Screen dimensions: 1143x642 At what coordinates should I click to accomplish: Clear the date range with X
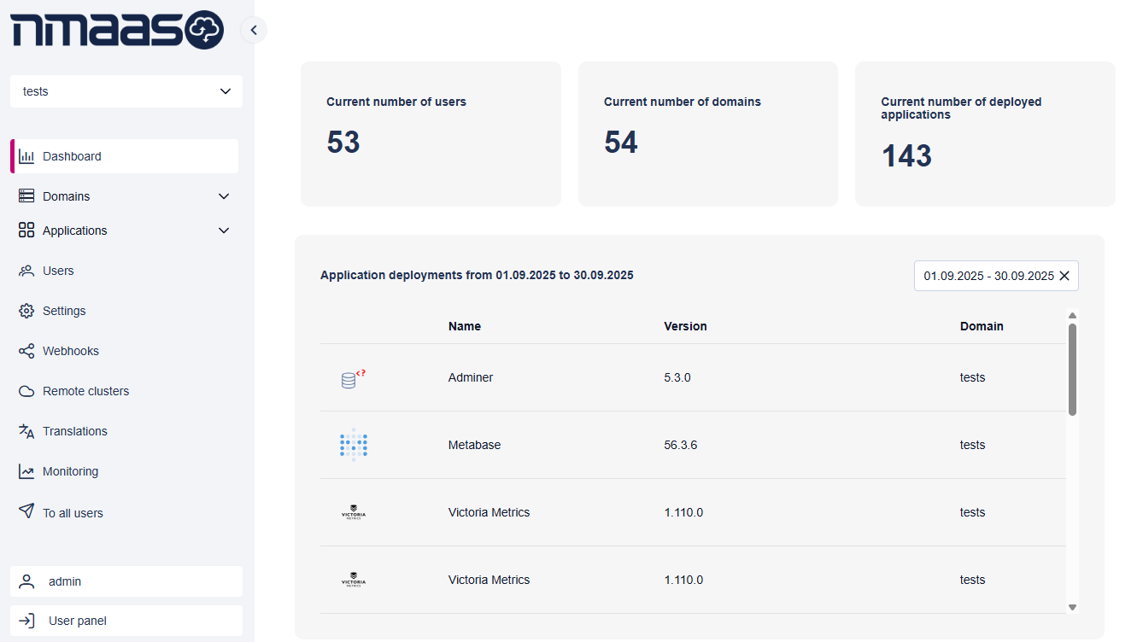(1064, 276)
